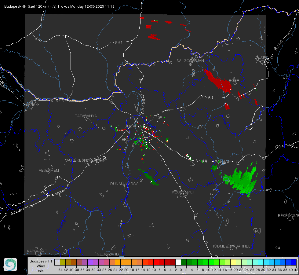Click the swirl logo icon

pyautogui.click(x=10, y=265)
